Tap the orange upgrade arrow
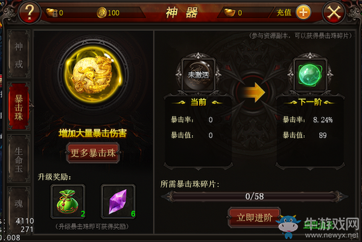The image size is (362, 242). [x=254, y=92]
